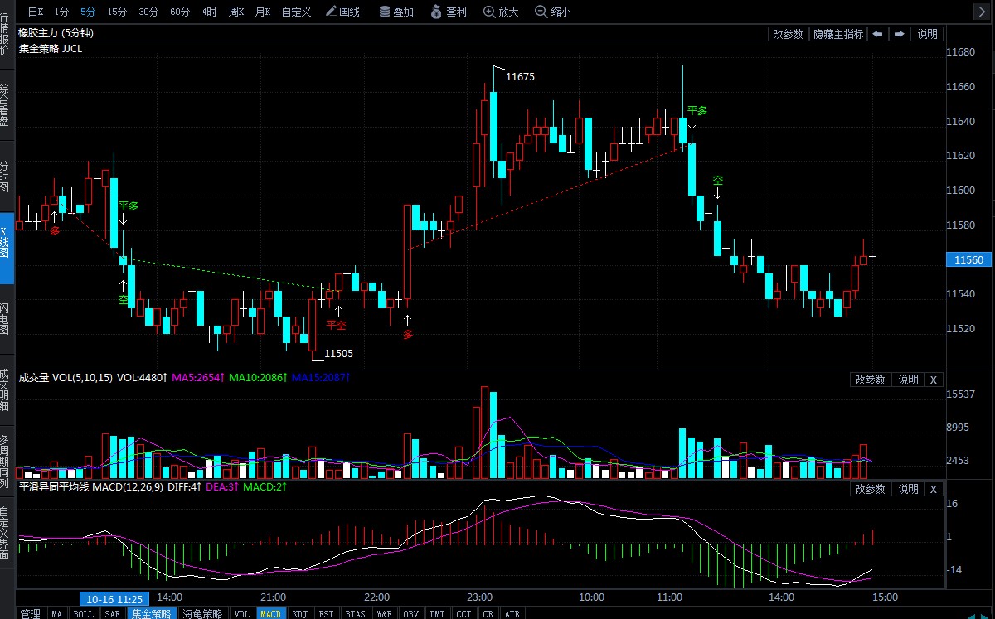Click 隐藏主指标 button
Viewport: 995px width, 619px height.
[x=837, y=34]
